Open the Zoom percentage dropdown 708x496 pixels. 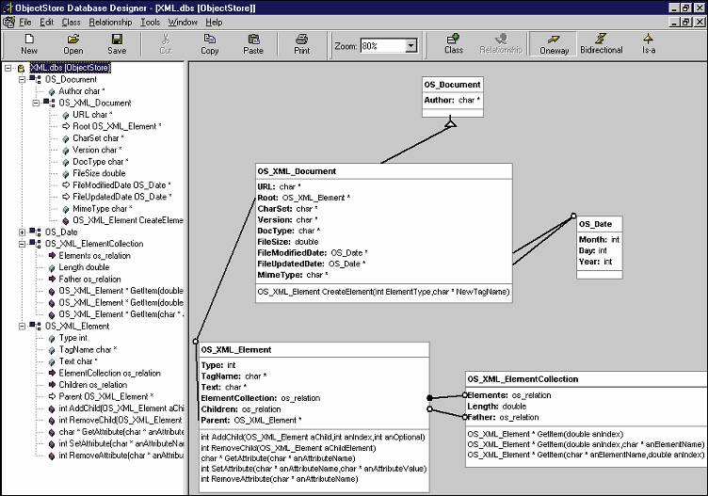411,45
